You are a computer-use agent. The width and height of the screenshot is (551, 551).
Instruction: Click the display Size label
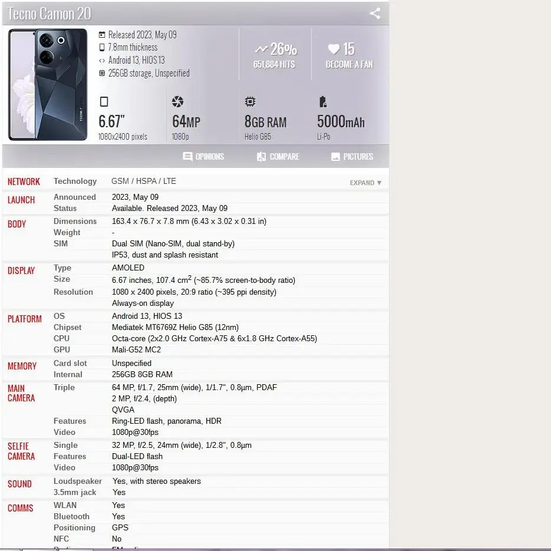coord(62,279)
